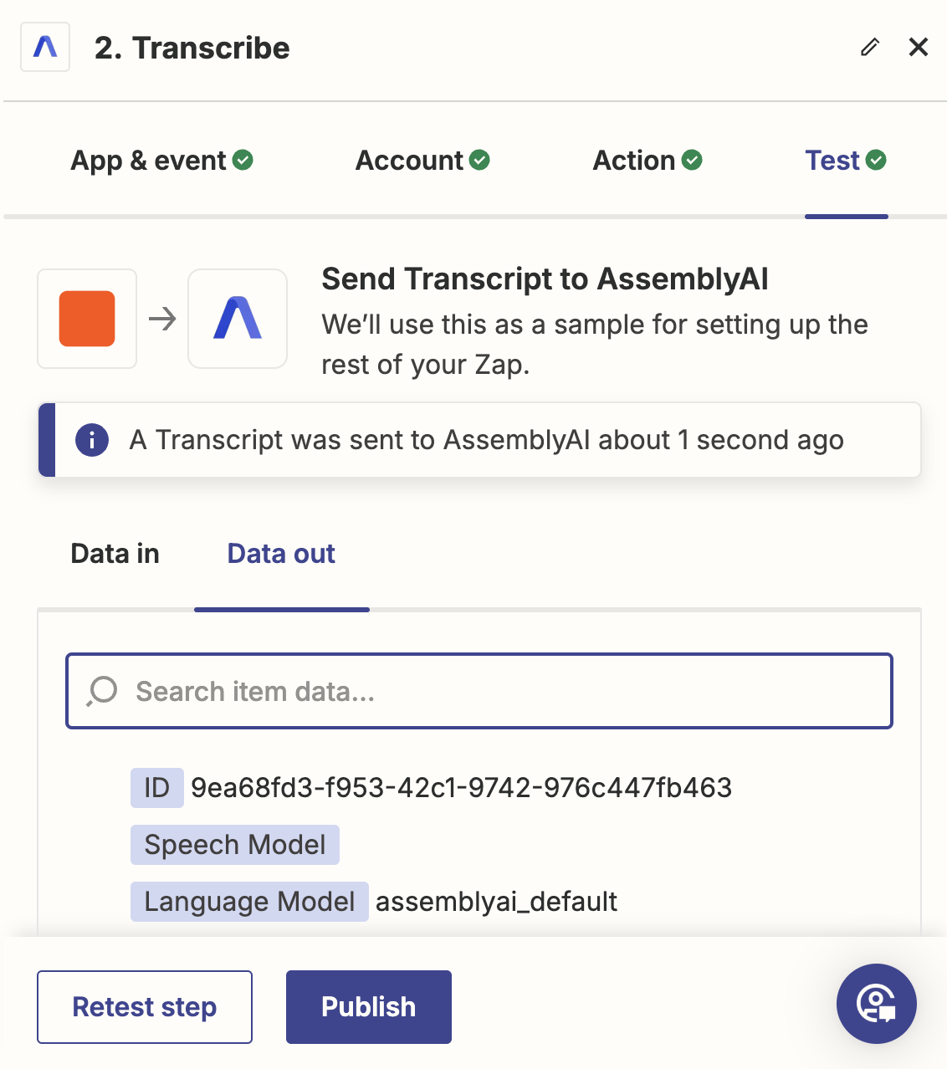Switch to the Account setup tab

410,160
